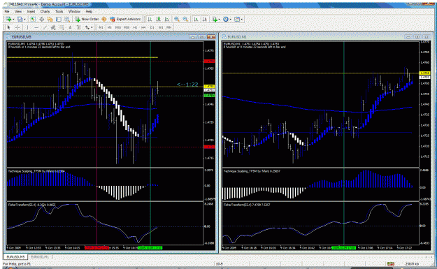Toggle the Navigator panel icon
Viewport: 437px width, 269px height.
(50, 19)
